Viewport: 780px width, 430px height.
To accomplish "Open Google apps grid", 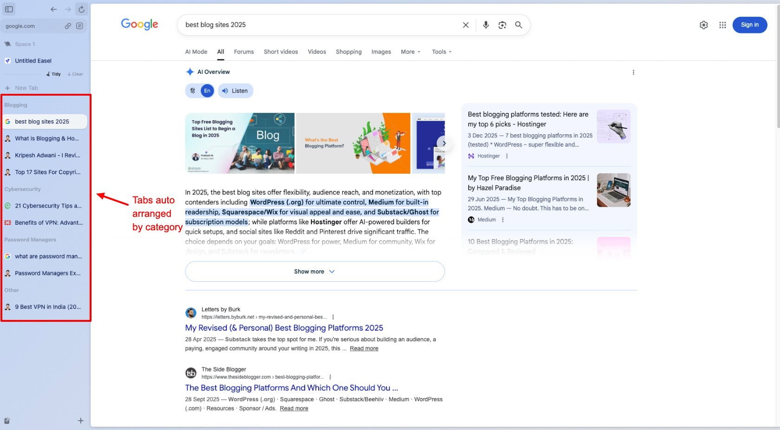I will pyautogui.click(x=722, y=25).
